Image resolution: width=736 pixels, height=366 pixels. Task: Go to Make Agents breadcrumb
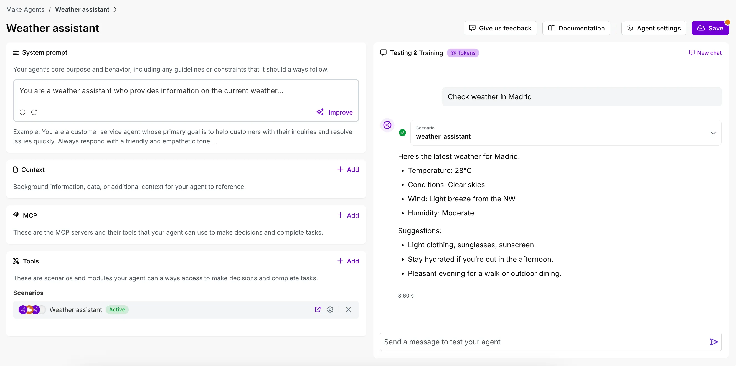(x=25, y=9)
